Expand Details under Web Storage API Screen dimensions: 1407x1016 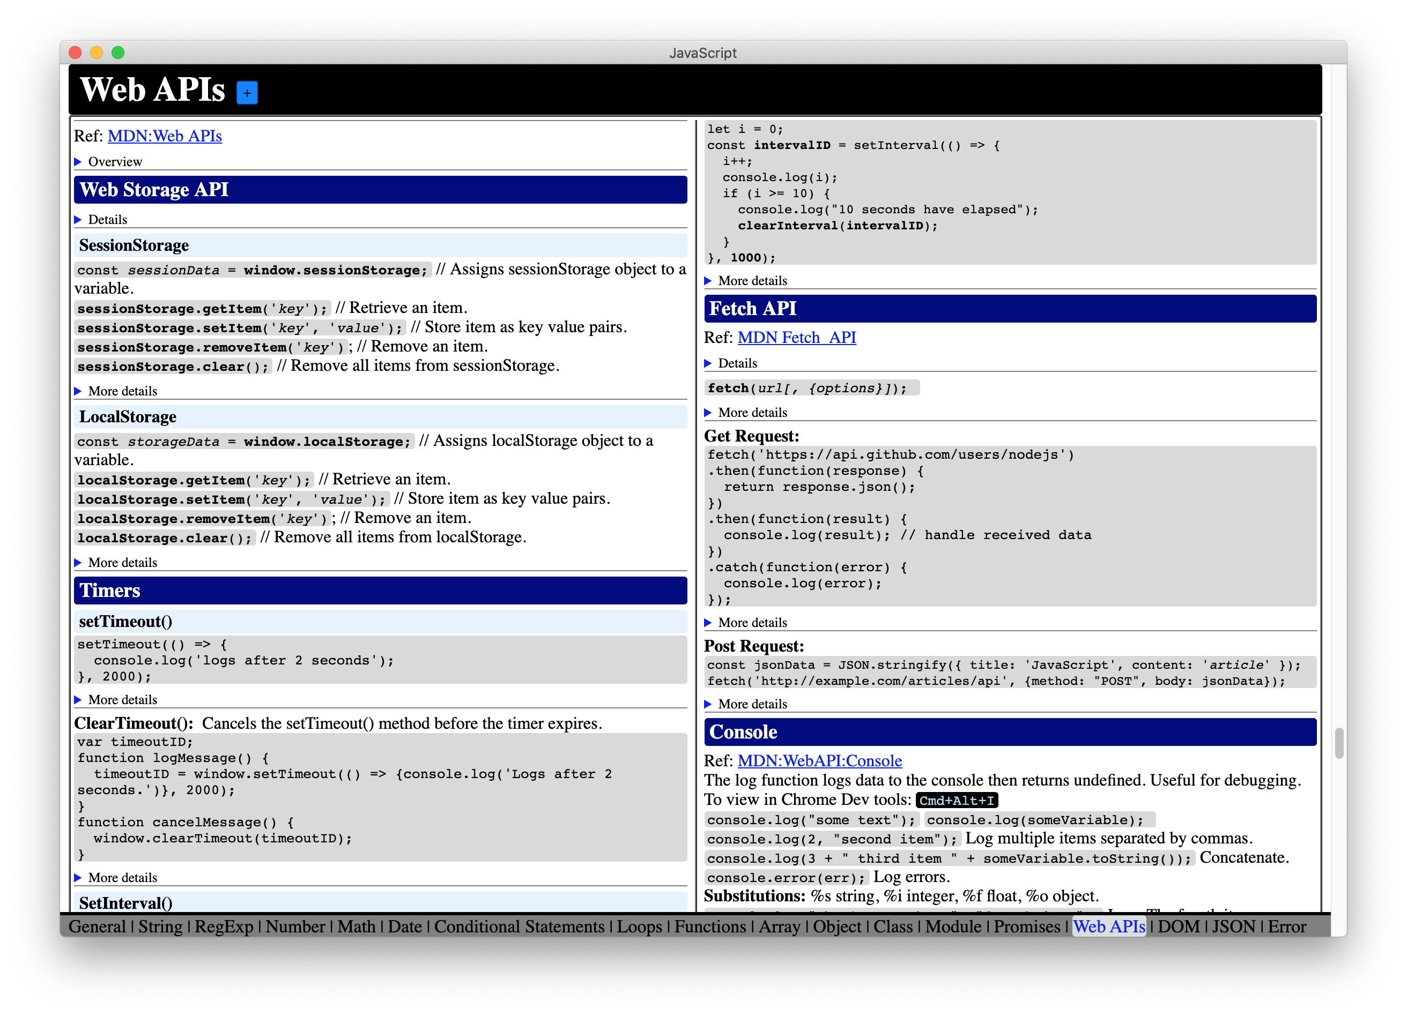click(78, 220)
